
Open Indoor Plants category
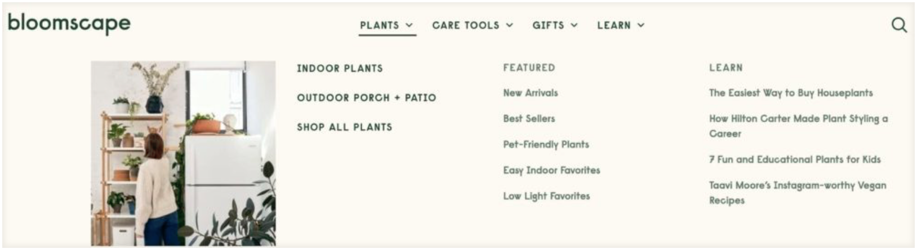340,68
